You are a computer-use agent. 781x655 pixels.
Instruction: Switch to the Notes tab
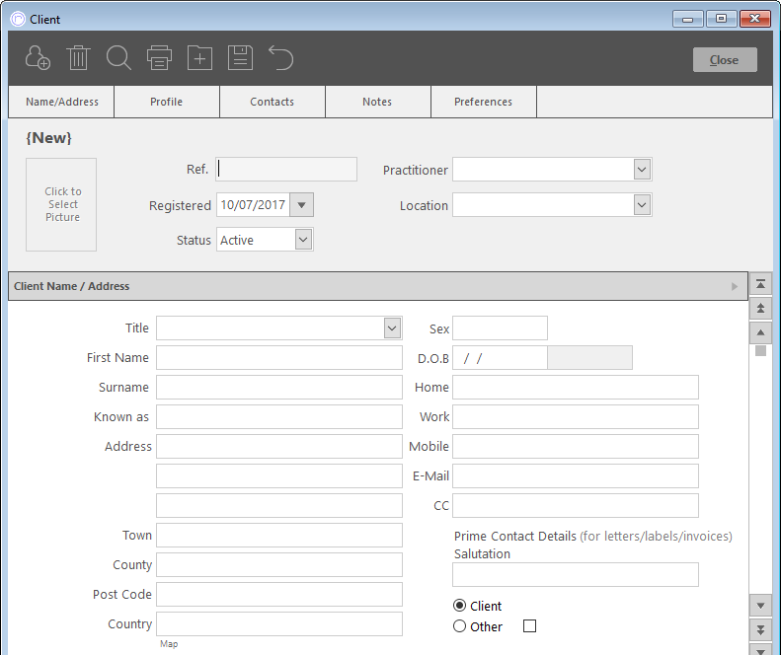(377, 102)
